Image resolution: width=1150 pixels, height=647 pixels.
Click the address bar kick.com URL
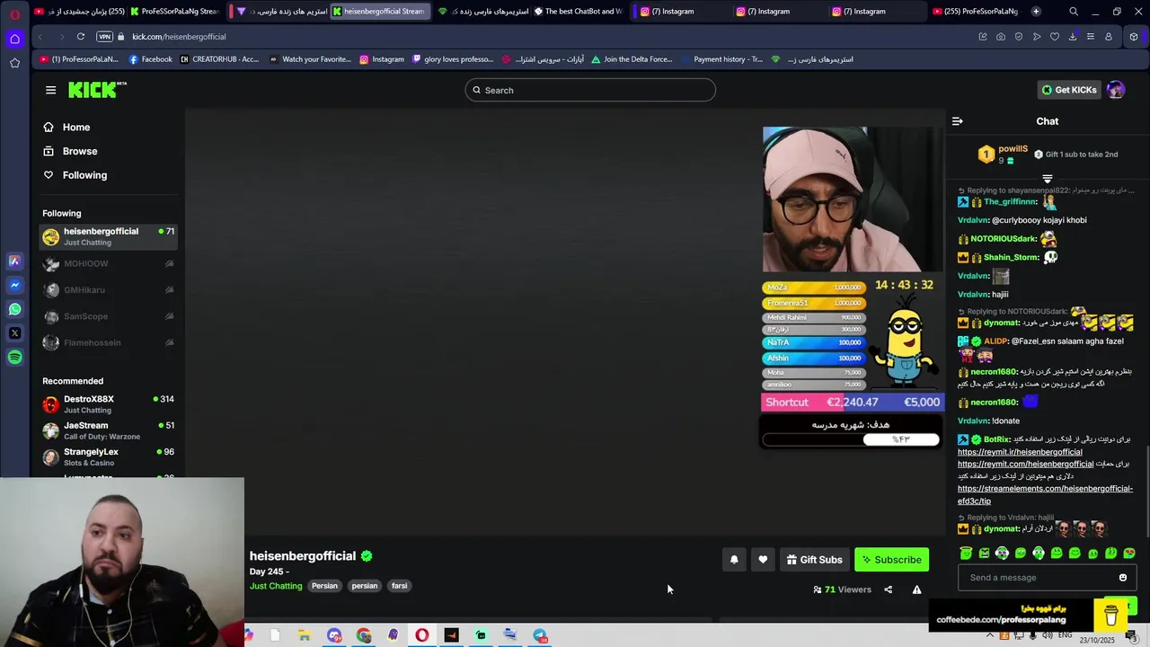click(179, 37)
